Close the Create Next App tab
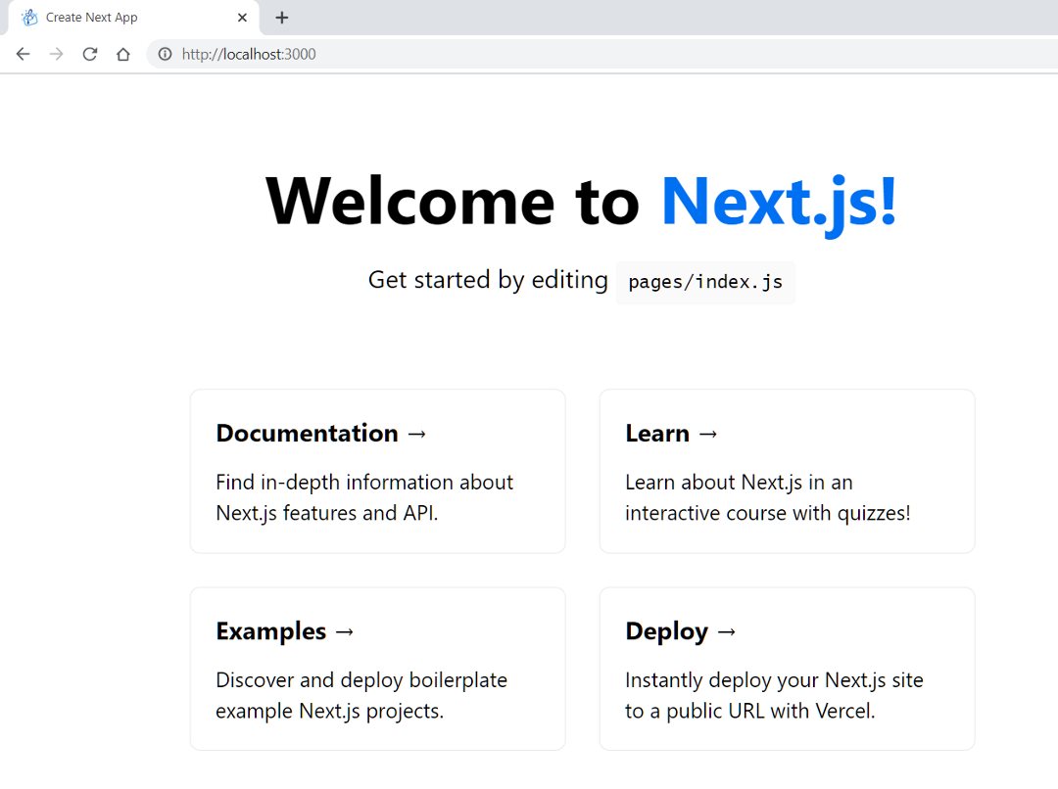Image resolution: width=1058 pixels, height=789 pixels. click(x=242, y=17)
